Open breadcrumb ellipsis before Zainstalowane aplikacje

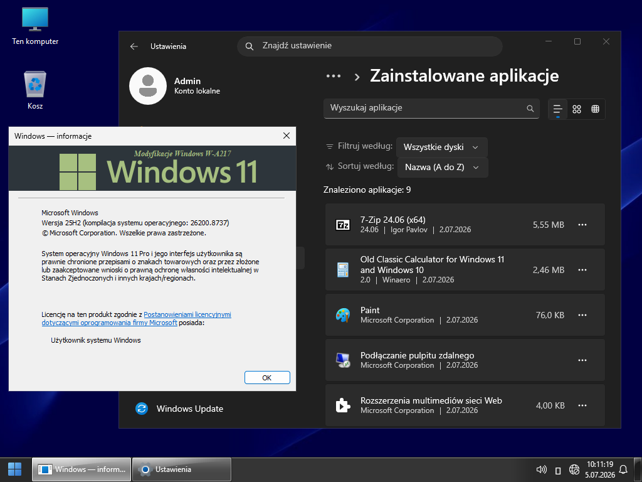tap(334, 76)
